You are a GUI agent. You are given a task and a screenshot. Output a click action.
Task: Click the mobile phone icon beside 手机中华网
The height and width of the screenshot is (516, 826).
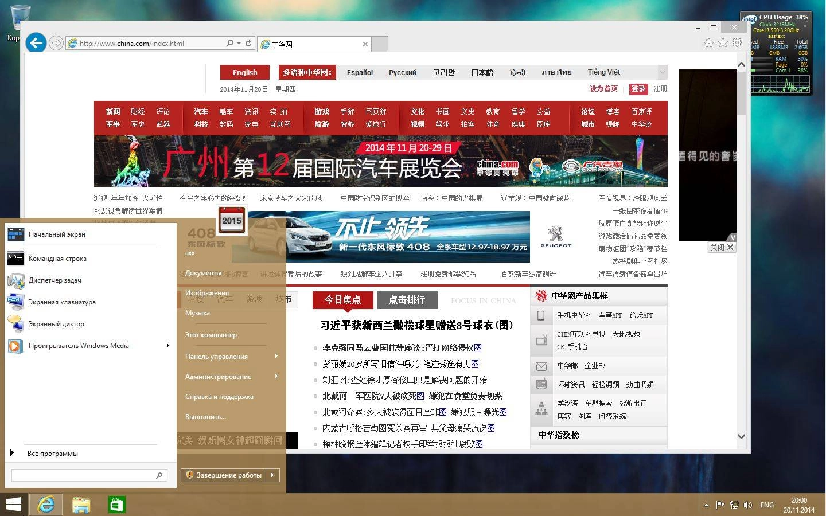tap(541, 315)
